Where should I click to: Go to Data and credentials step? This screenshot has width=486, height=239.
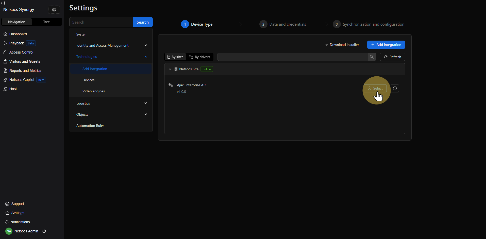[287, 24]
